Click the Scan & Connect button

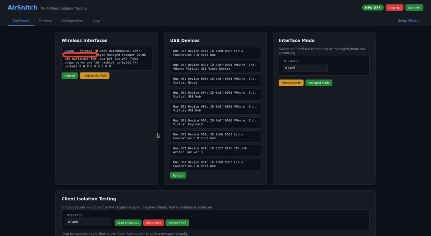click(128, 223)
